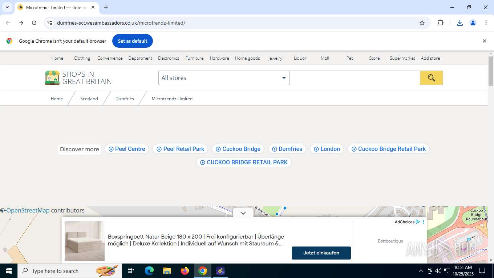Open a new browser tab
The image size is (494, 278).
pyautogui.click(x=106, y=7)
